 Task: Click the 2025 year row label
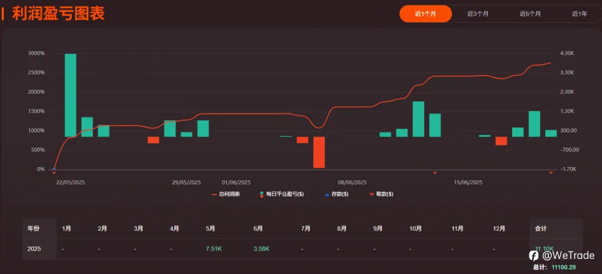click(34, 249)
